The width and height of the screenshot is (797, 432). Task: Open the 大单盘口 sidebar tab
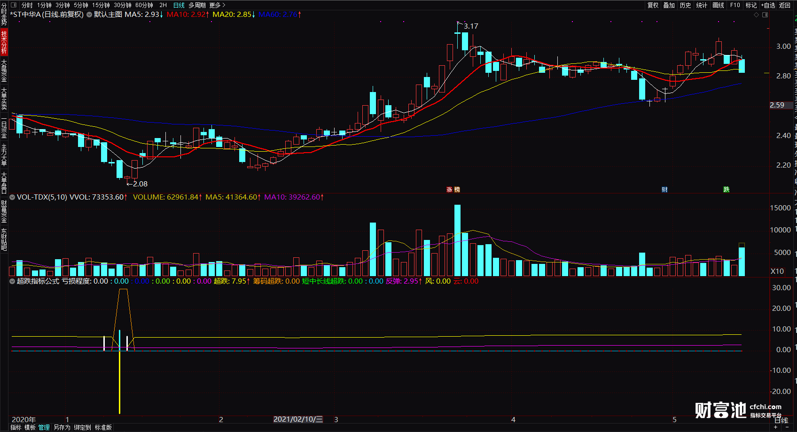pos(4,183)
